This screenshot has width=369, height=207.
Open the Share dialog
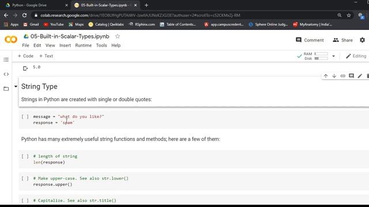coord(342,40)
